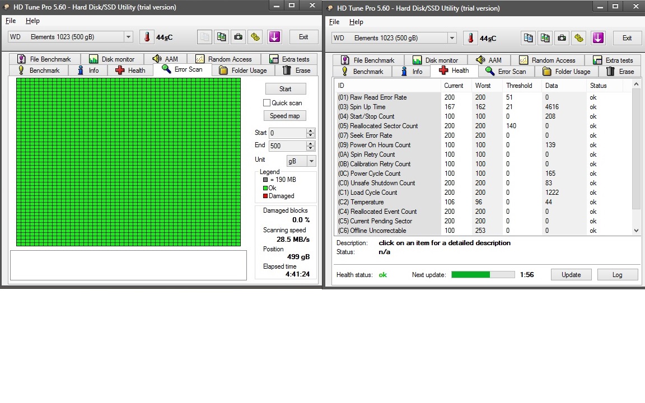Click copy screenshot icon in right window
645x403 pixels.
545,38
